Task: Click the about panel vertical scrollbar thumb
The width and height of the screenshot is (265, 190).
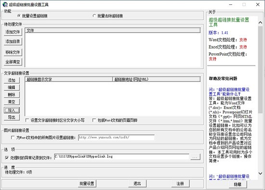Action: click(x=260, y=69)
